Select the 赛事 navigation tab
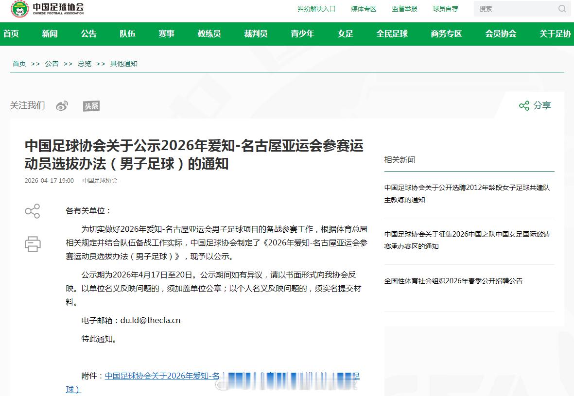This screenshot has width=574, height=396. click(x=166, y=34)
